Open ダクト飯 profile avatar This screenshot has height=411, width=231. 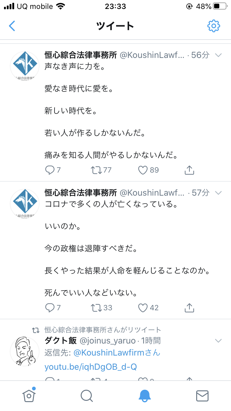point(25,351)
